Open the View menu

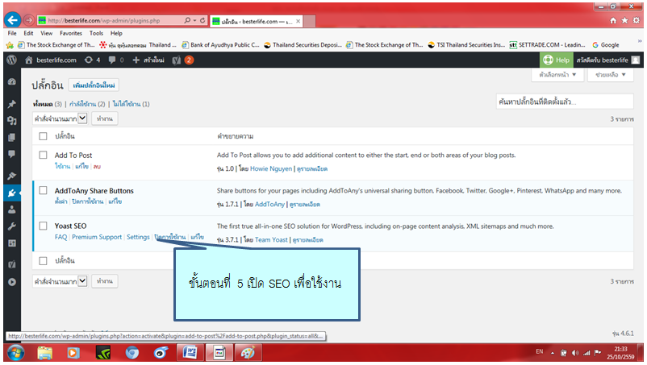tap(46, 33)
